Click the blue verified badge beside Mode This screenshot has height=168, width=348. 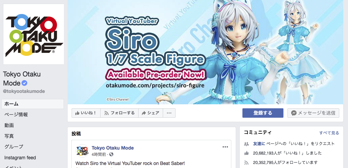pos(25,83)
